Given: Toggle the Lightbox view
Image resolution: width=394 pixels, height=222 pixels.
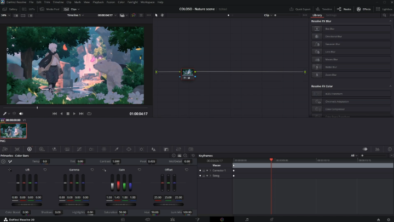Looking at the screenshot, I should (384, 9).
